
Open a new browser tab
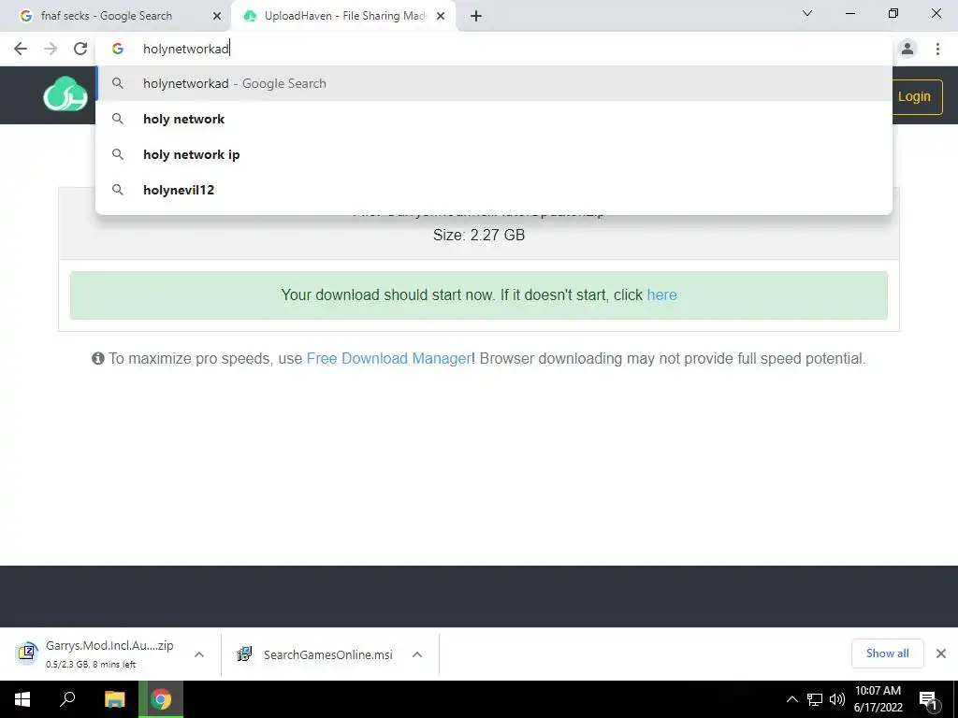476,16
